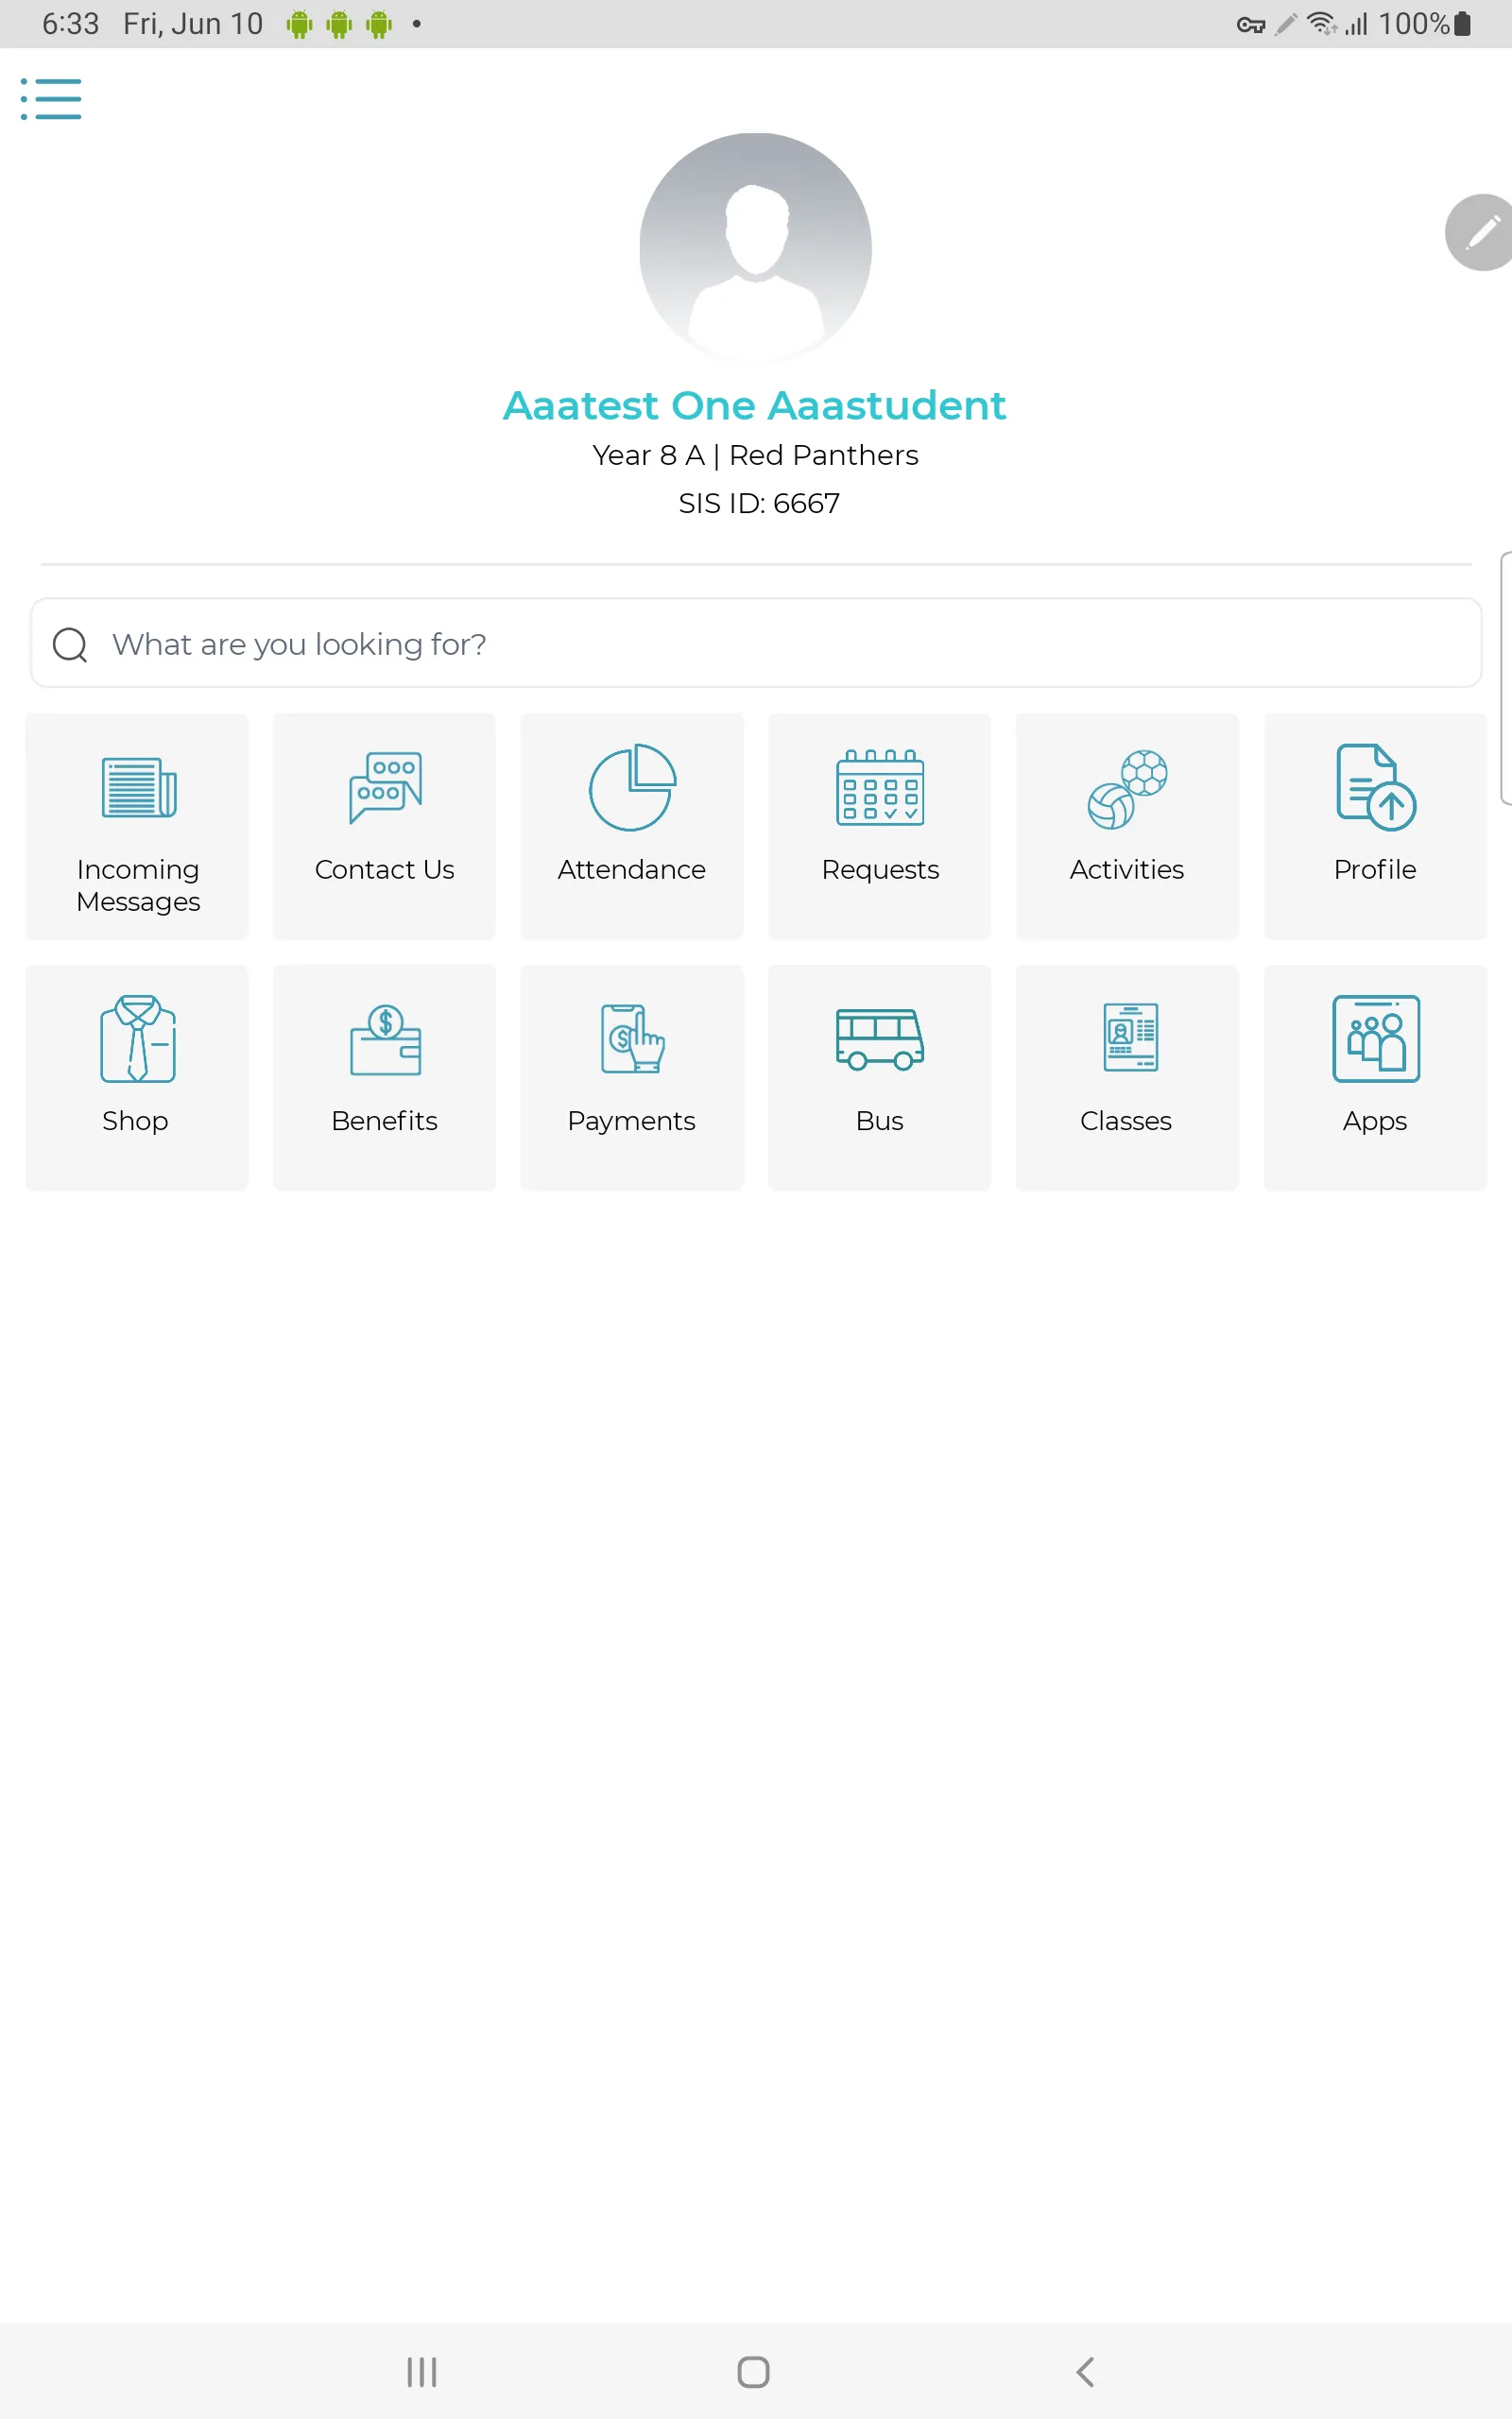
Task: Select the 'Requests' label
Action: pos(880,870)
